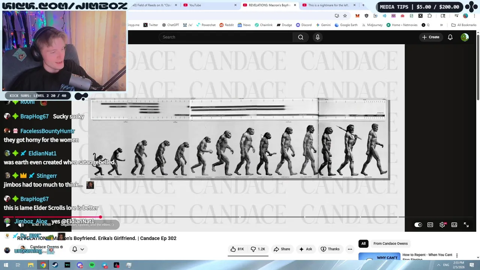This screenshot has height=270, width=480.
Task: Focus the YouTube Search input field
Action: pos(226,37)
